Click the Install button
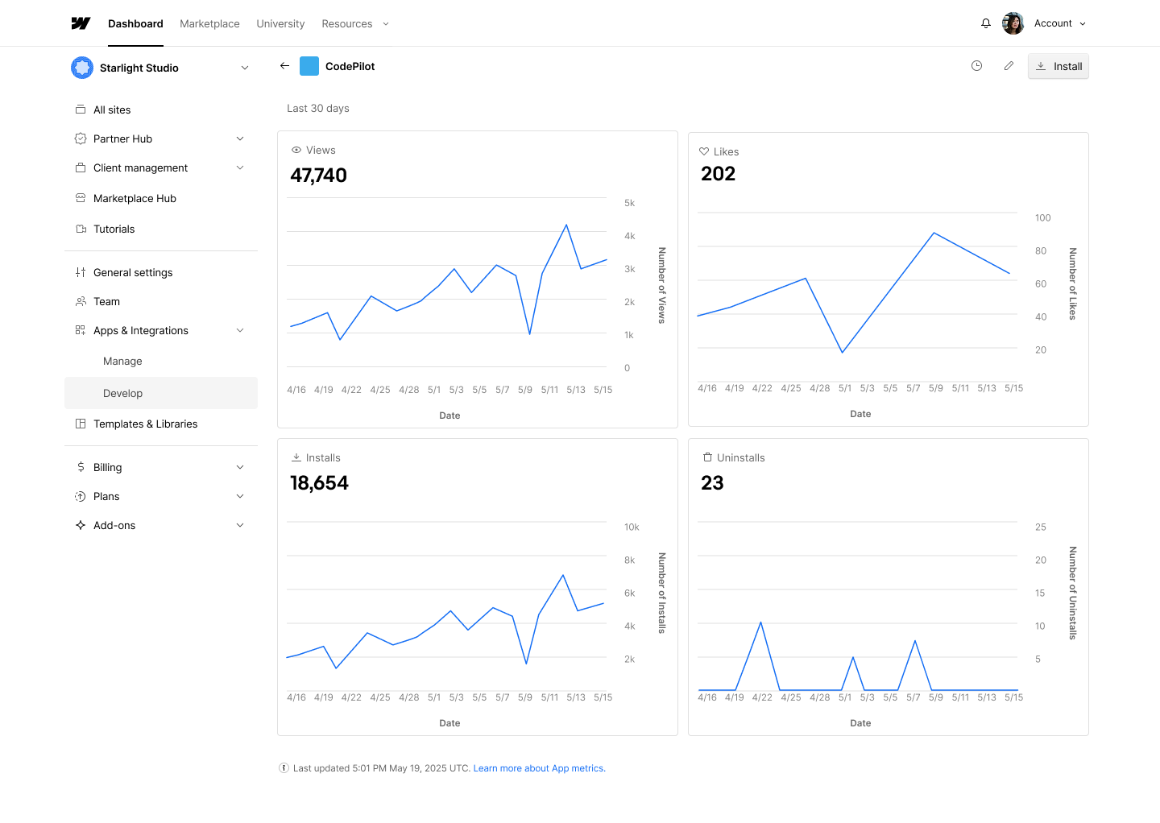 (x=1058, y=66)
